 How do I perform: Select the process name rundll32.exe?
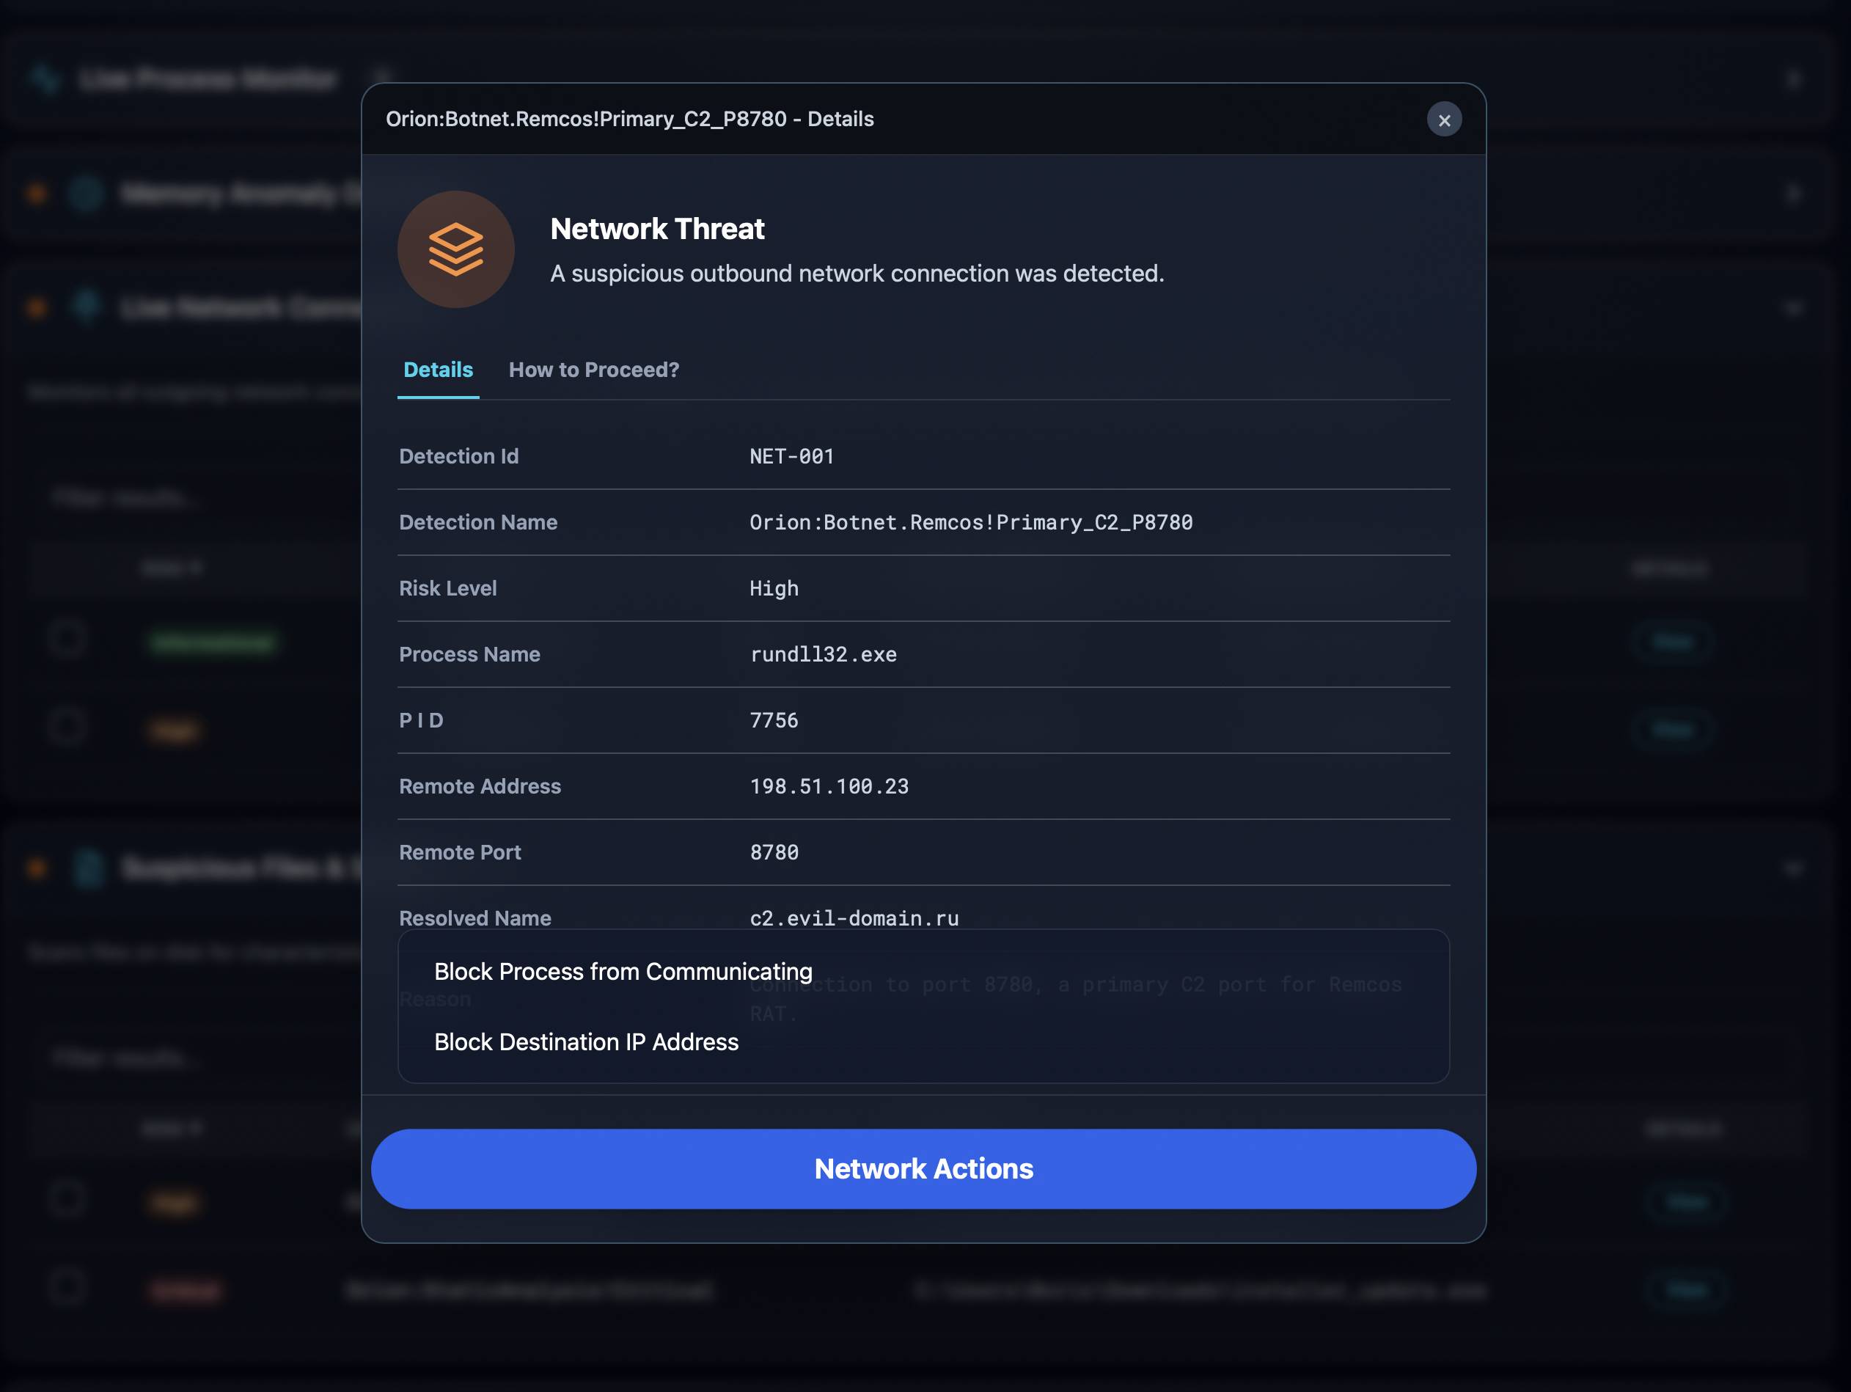823,653
